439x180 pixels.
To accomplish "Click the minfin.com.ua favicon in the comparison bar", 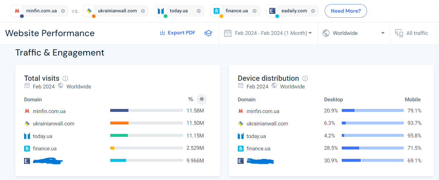I will pyautogui.click(x=17, y=11).
